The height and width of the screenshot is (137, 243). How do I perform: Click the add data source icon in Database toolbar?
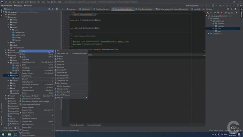click(208, 13)
